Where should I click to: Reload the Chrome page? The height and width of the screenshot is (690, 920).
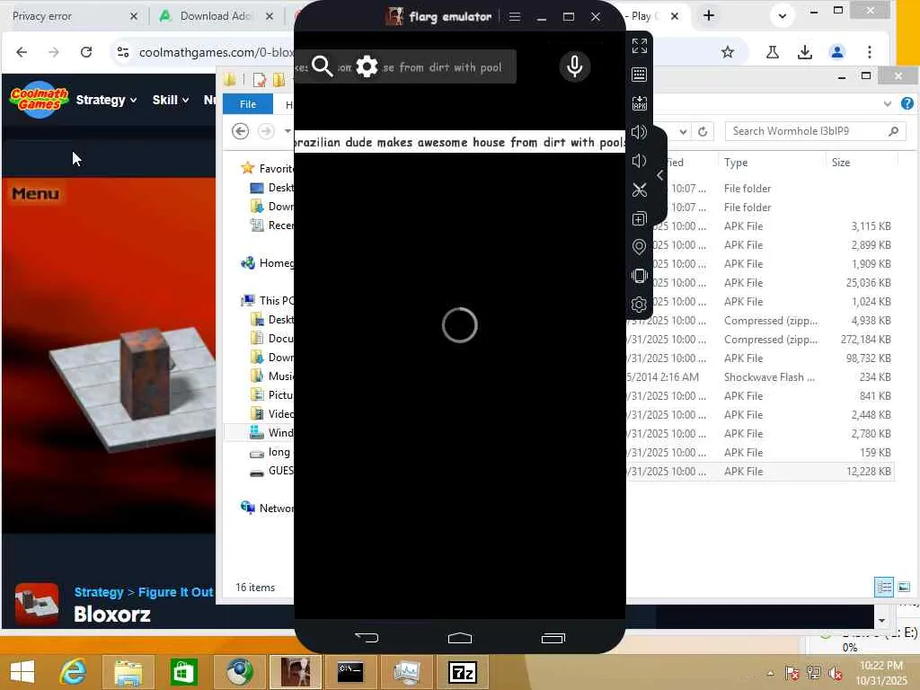(x=86, y=52)
